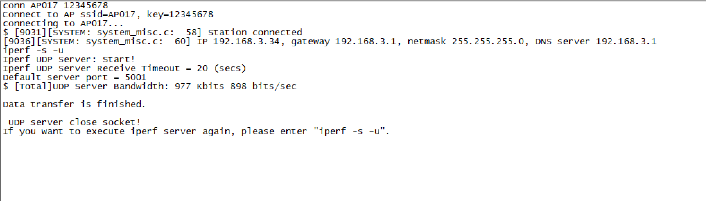Screen dimensions: 706x201
Task: Click the "Iperf UDP Server: Start!" line
Action: pos(69,60)
